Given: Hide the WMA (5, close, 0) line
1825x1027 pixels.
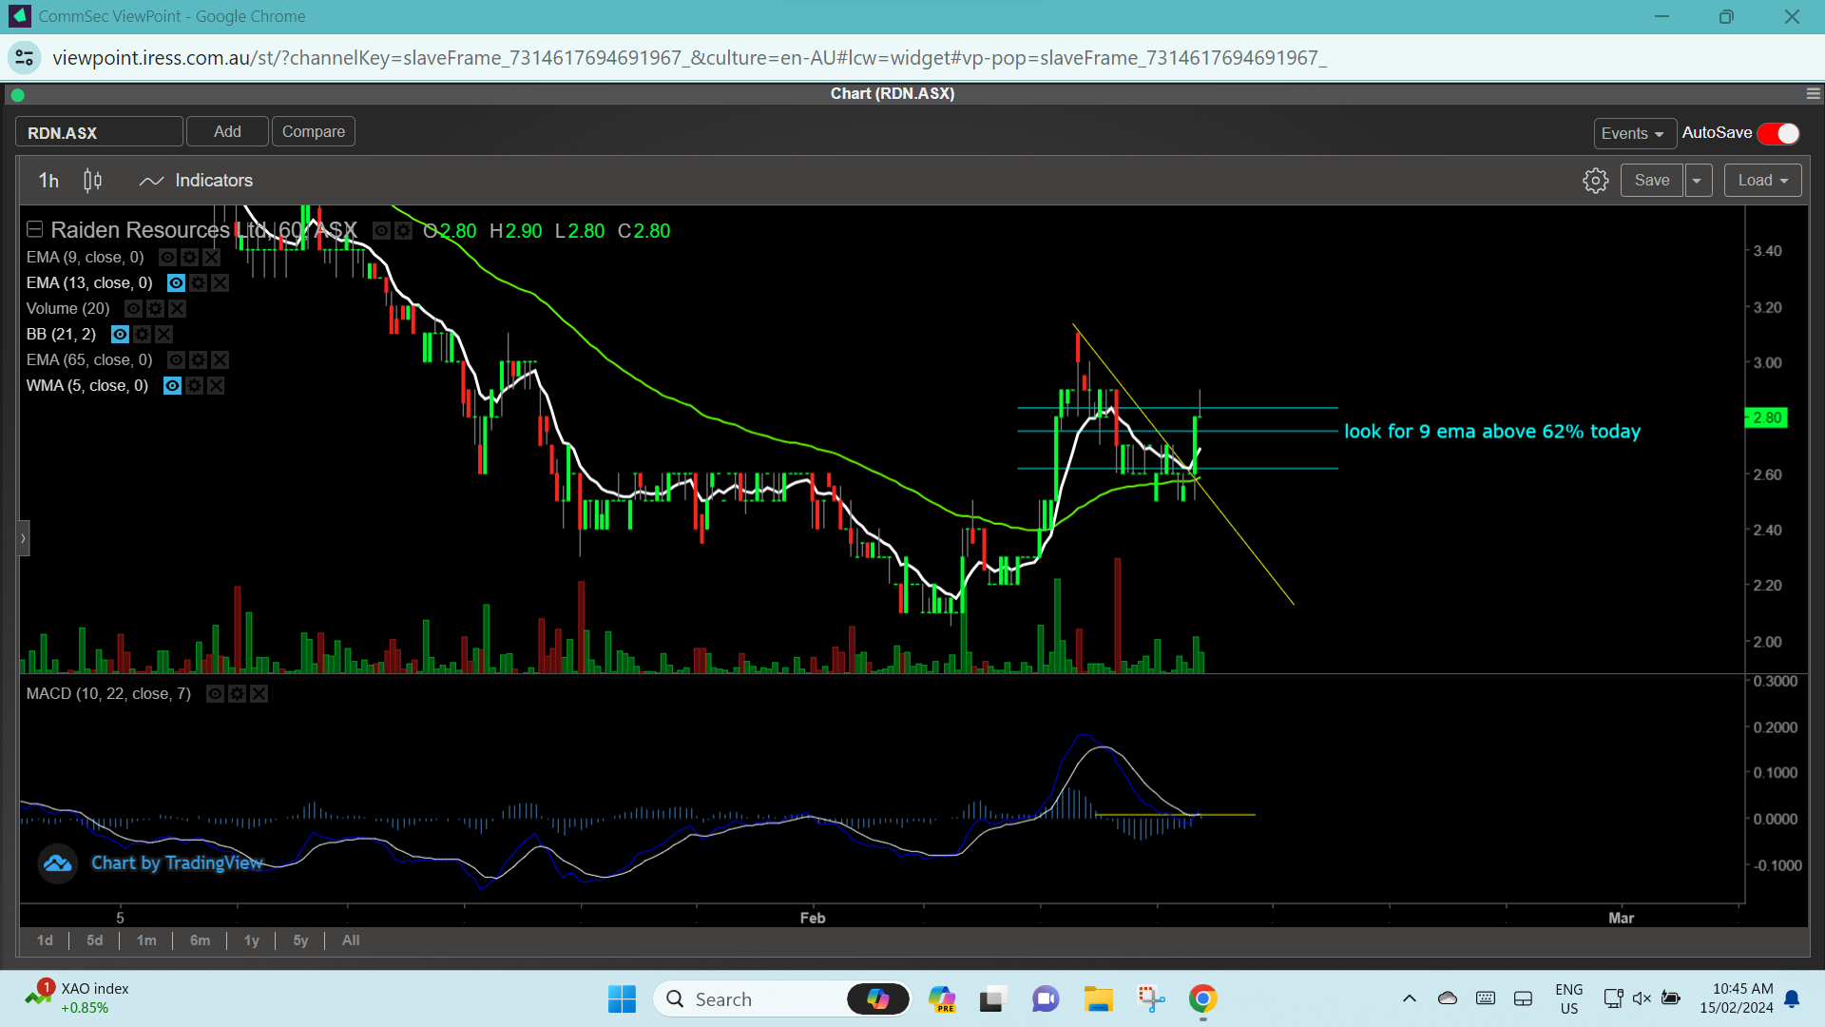Looking at the screenshot, I should 172,385.
